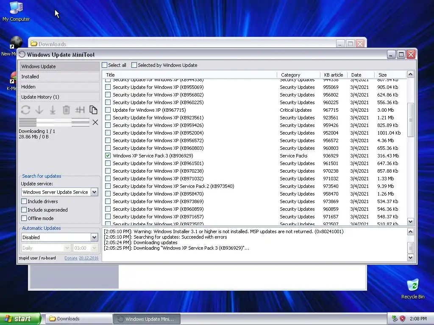Click the uninstall trash can icon
Screen dimensions: 434x325
[66, 110]
